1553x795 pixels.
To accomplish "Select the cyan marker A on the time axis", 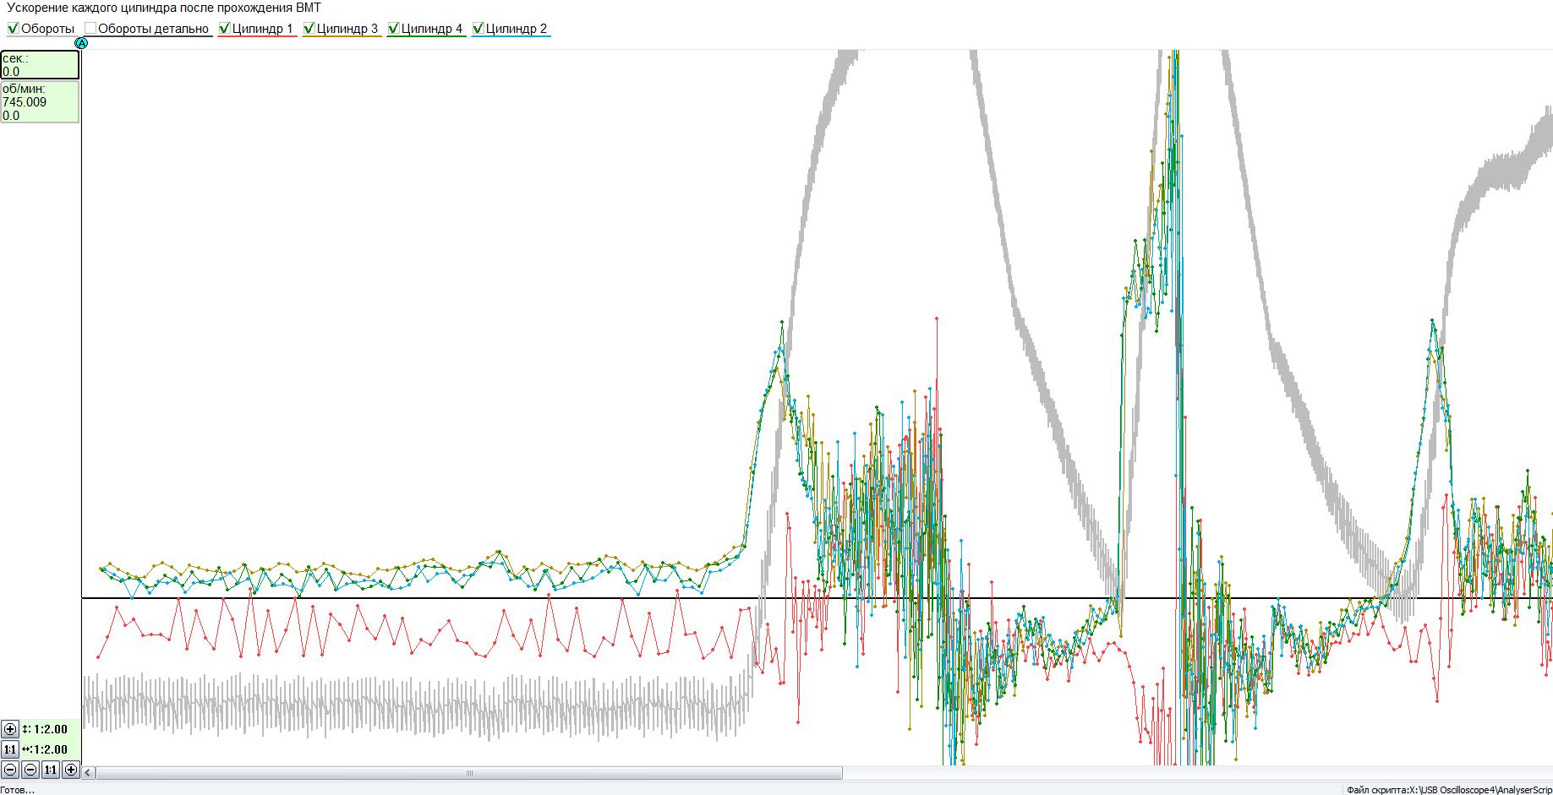I will (81, 43).
